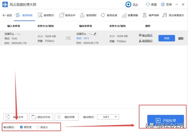
Task: Open the 菜单 menu
Action: coord(166,4)
